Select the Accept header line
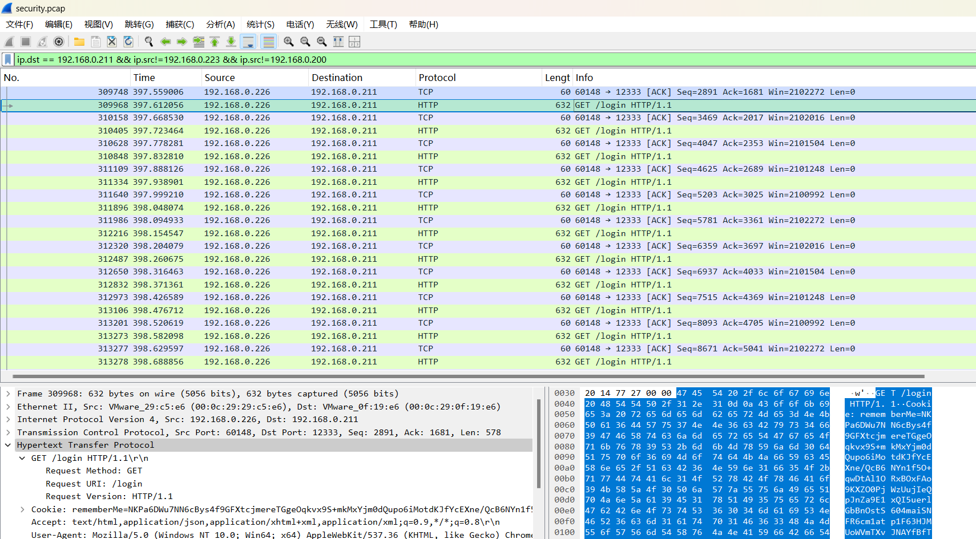This screenshot has height=539, width=976. coord(265,522)
